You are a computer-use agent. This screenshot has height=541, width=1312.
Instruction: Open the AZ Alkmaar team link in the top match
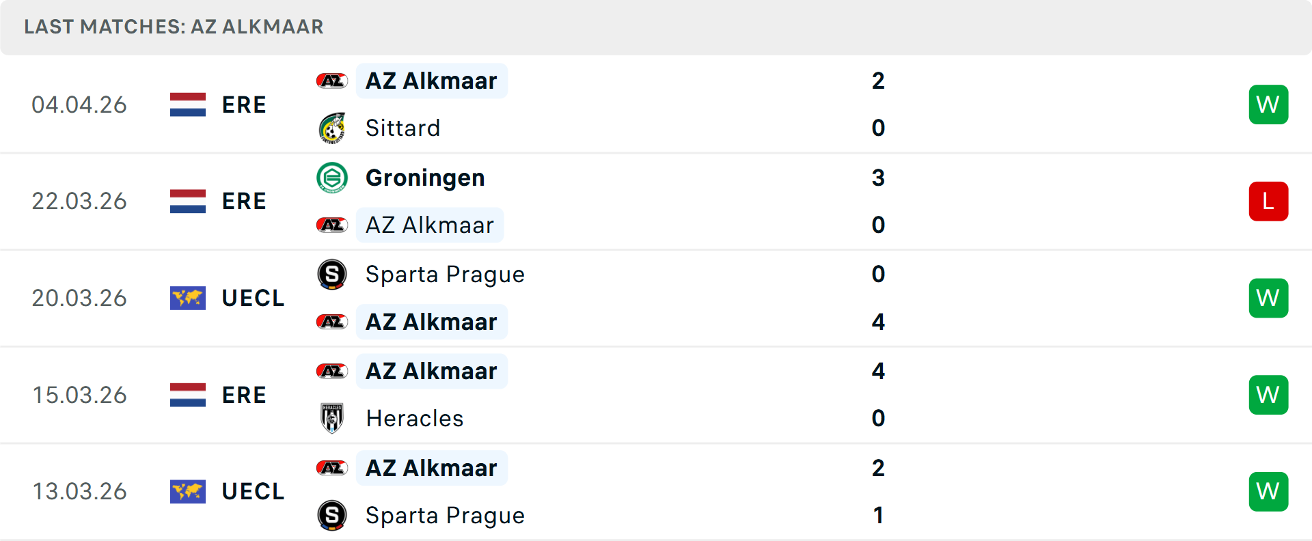point(431,80)
